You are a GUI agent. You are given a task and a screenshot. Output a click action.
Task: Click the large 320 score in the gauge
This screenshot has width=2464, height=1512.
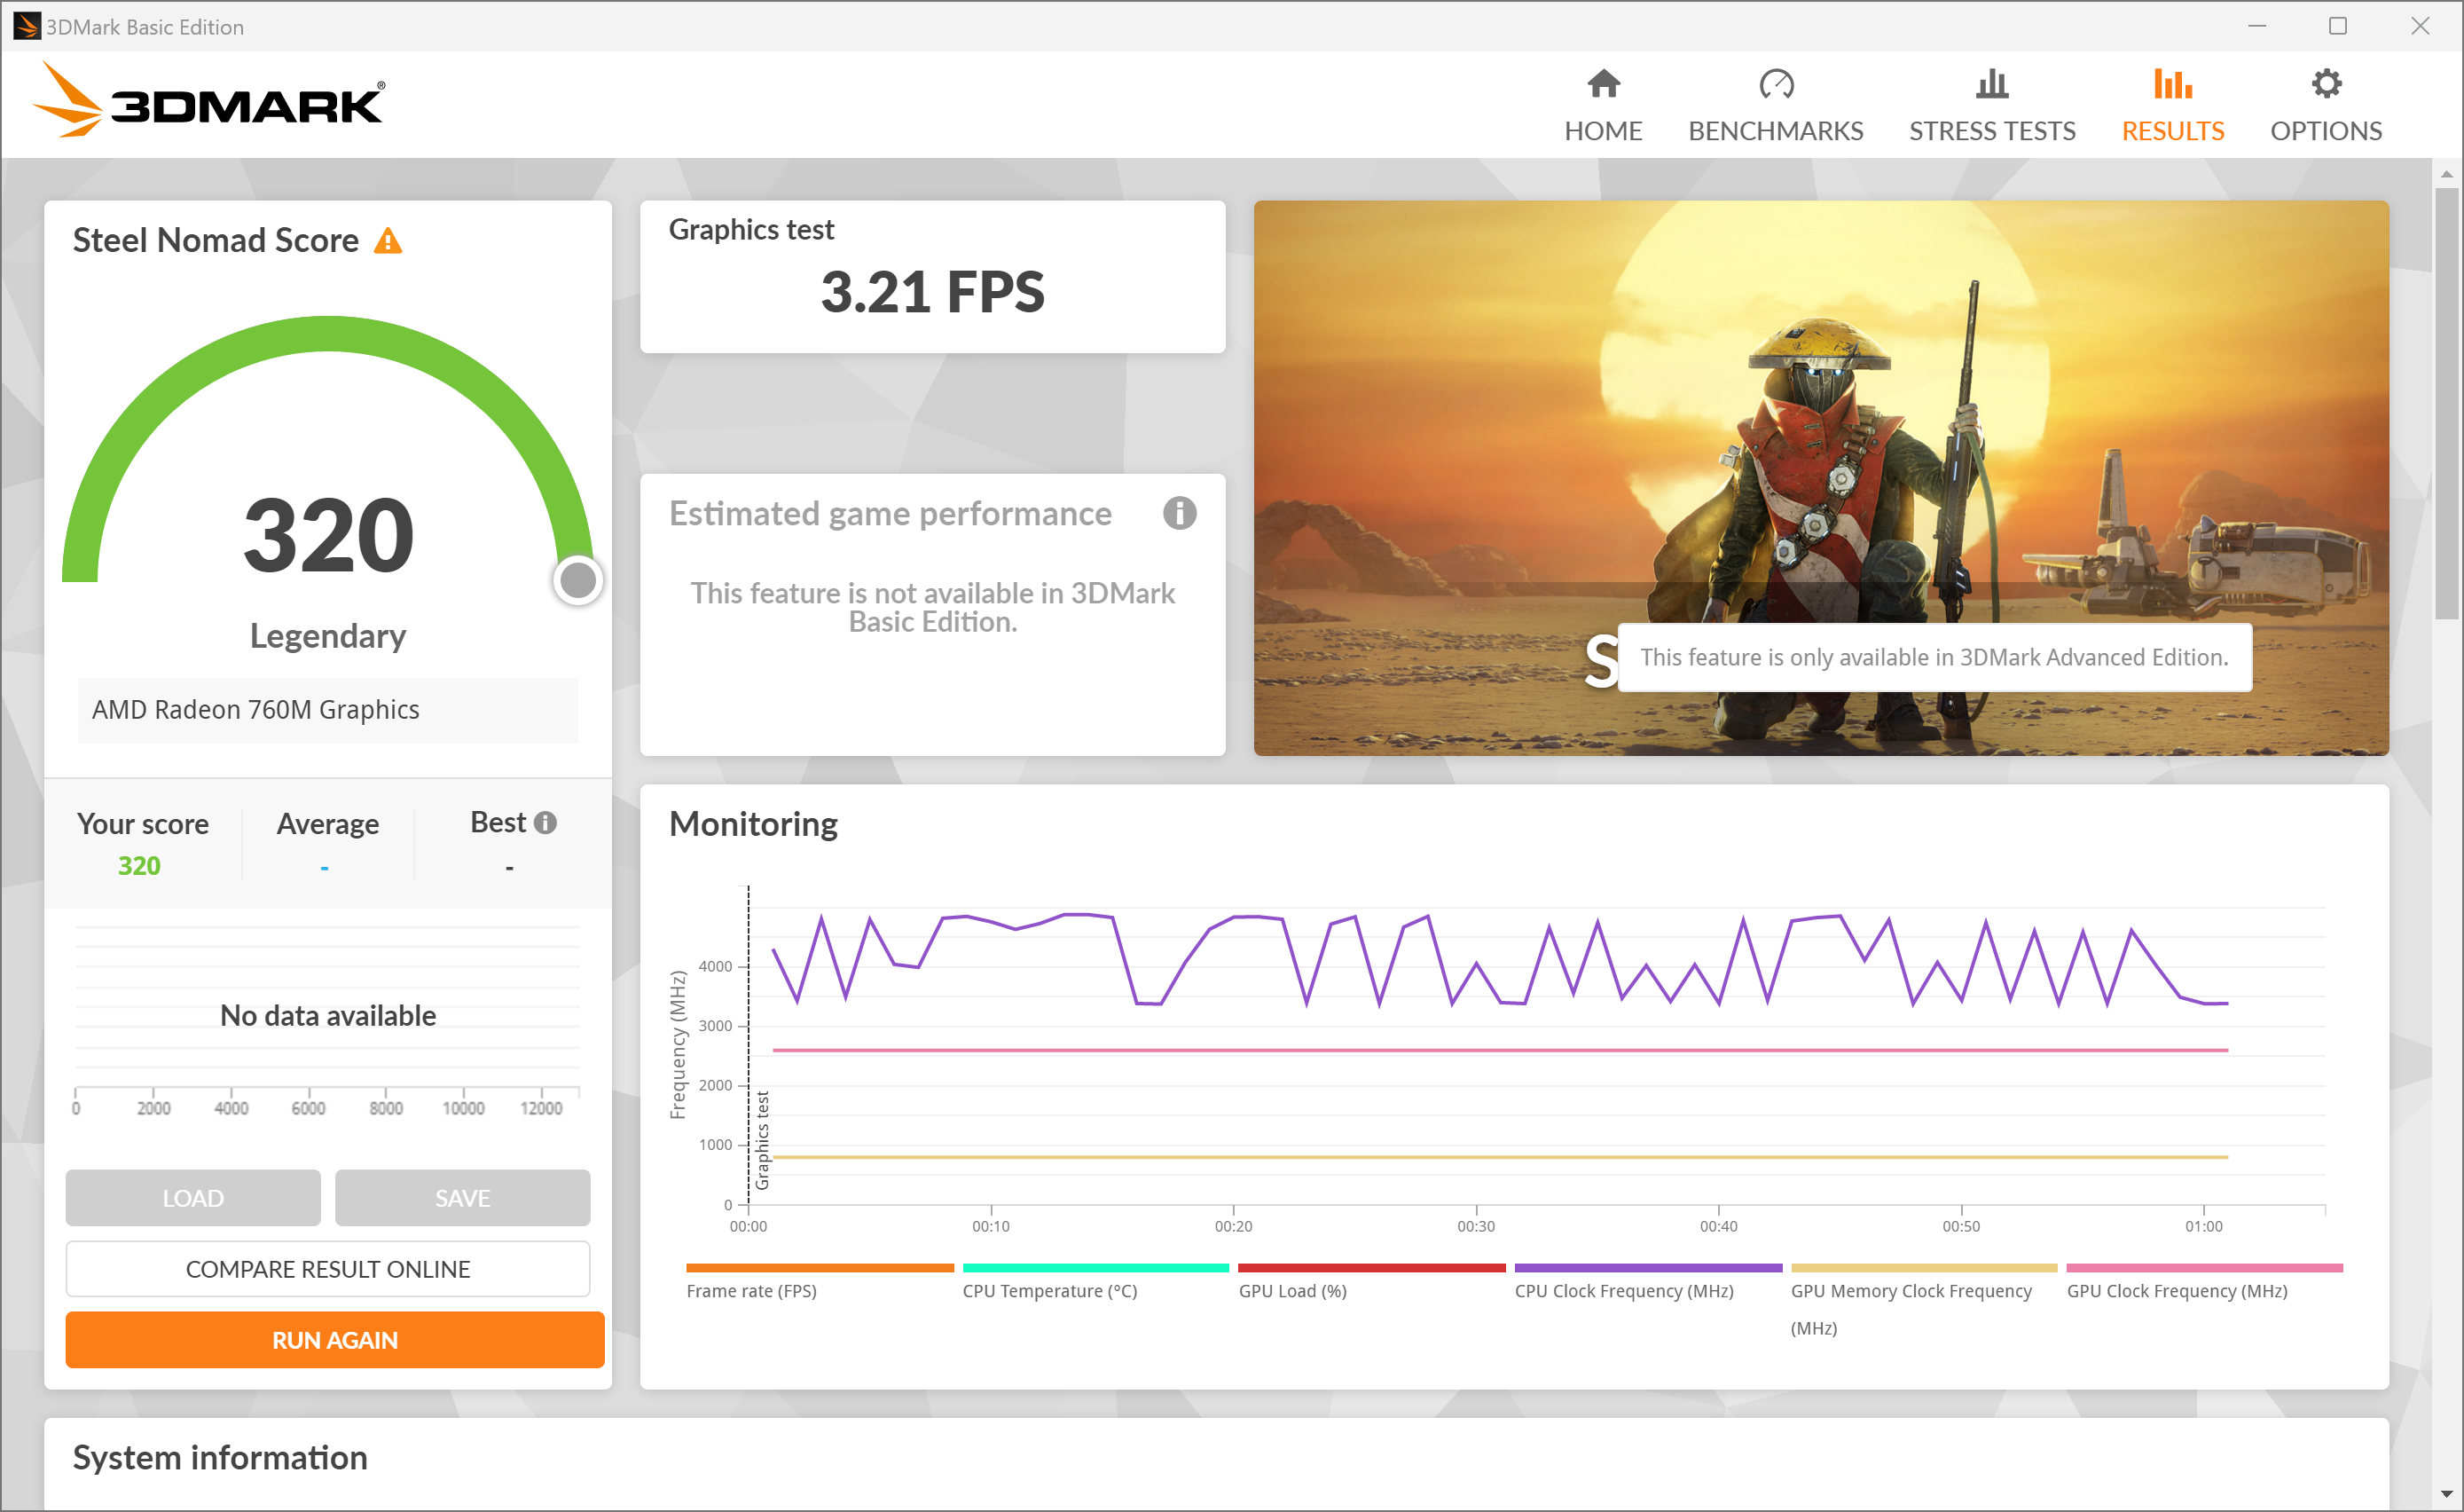point(328,535)
